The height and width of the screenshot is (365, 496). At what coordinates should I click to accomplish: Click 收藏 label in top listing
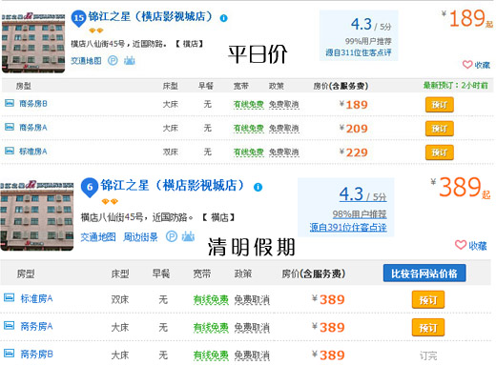coord(483,65)
